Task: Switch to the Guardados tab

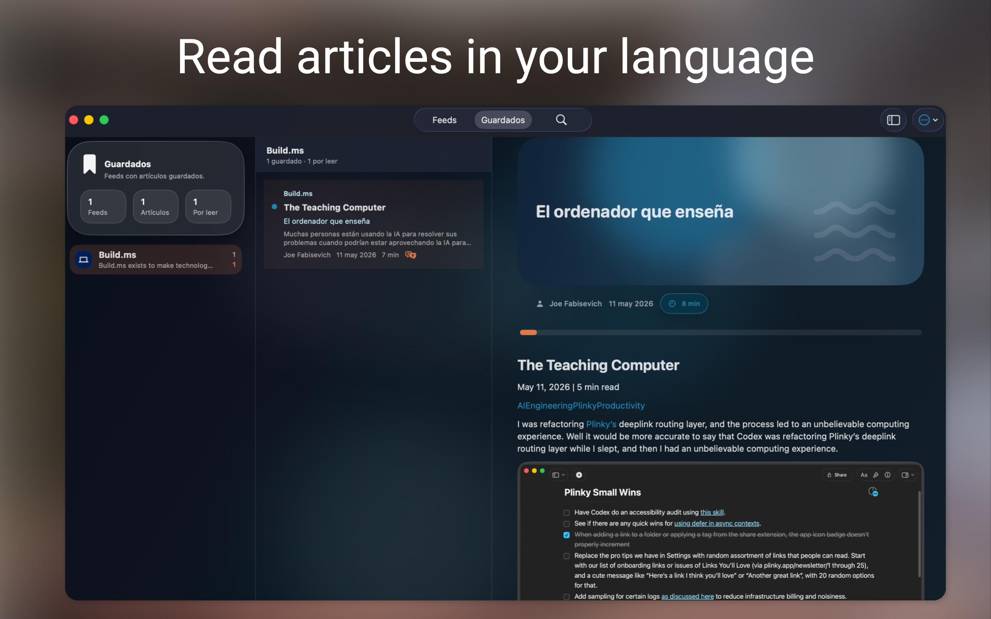Action: [x=502, y=120]
